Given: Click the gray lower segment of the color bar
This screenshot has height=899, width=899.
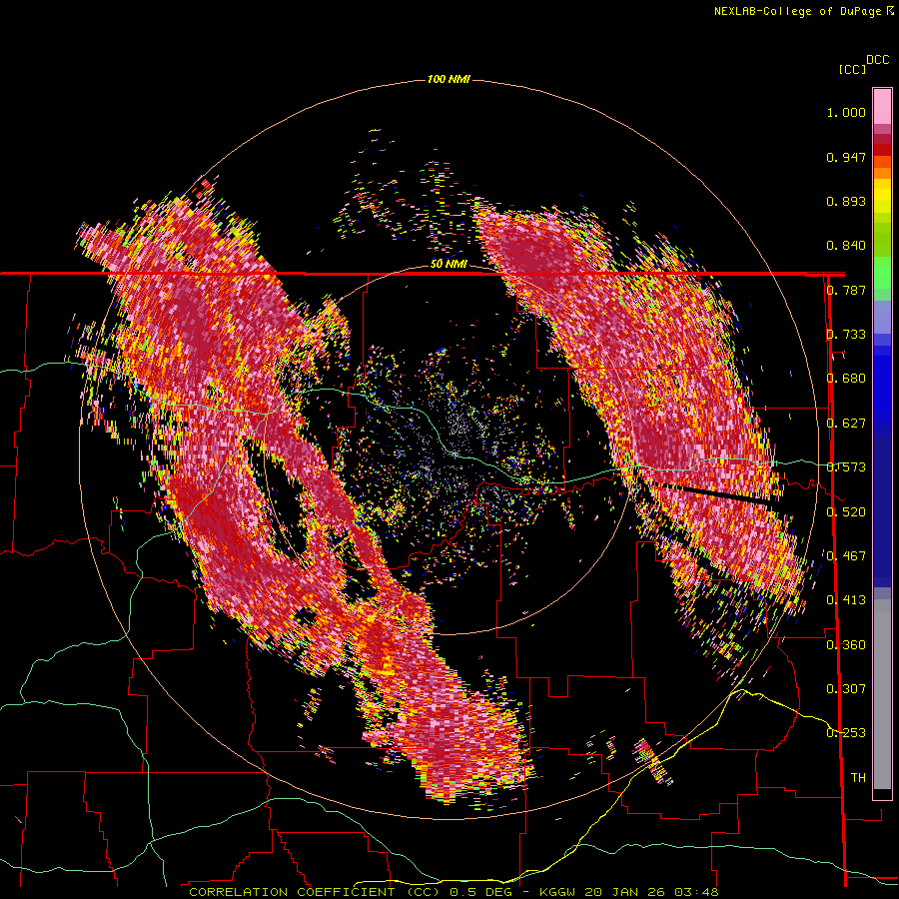Looking at the screenshot, I should [882, 694].
